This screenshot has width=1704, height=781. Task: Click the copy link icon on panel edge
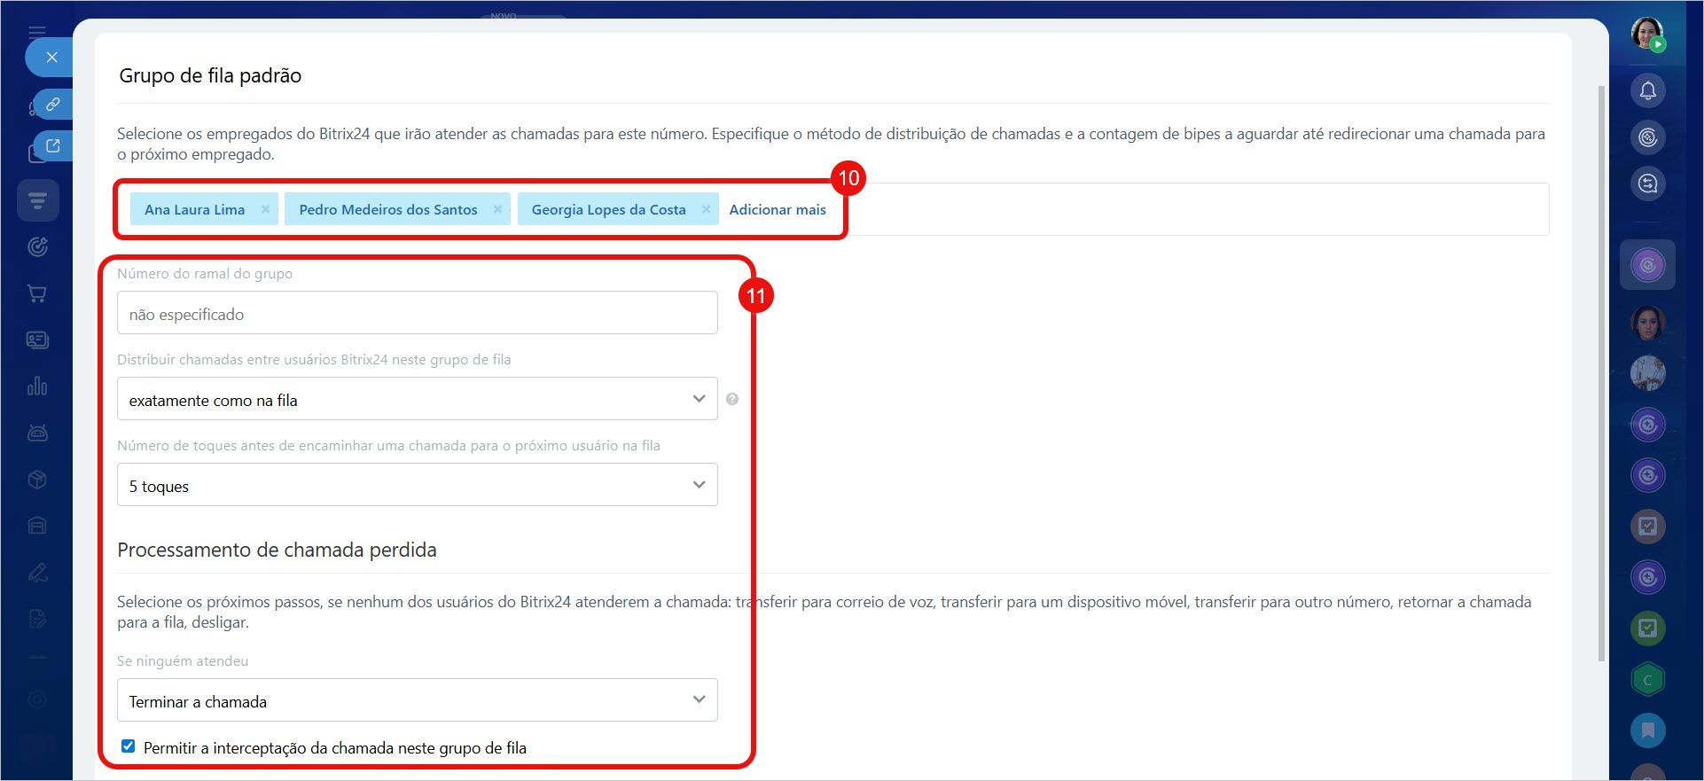tap(52, 105)
